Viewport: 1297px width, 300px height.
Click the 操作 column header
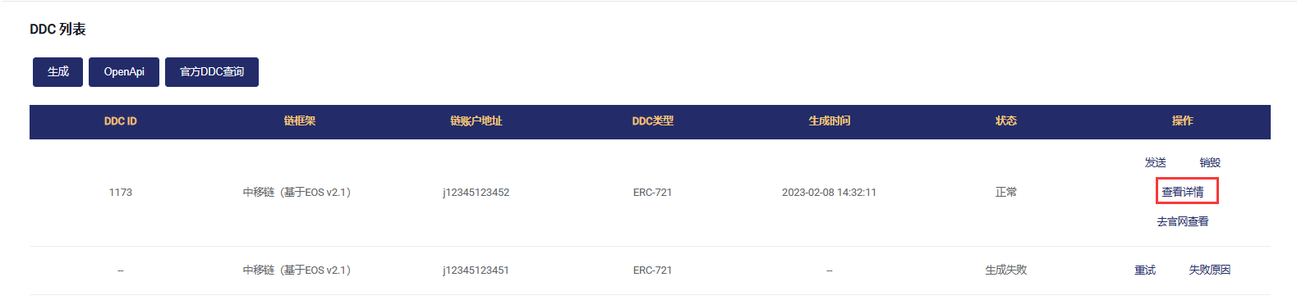pyautogui.click(x=1182, y=121)
